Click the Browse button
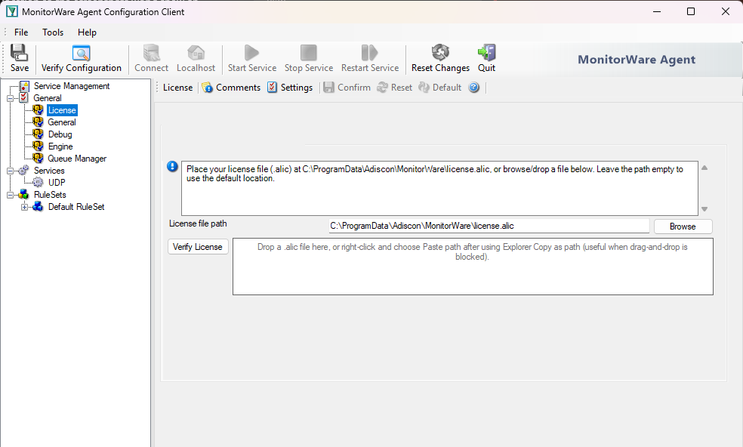 click(683, 227)
